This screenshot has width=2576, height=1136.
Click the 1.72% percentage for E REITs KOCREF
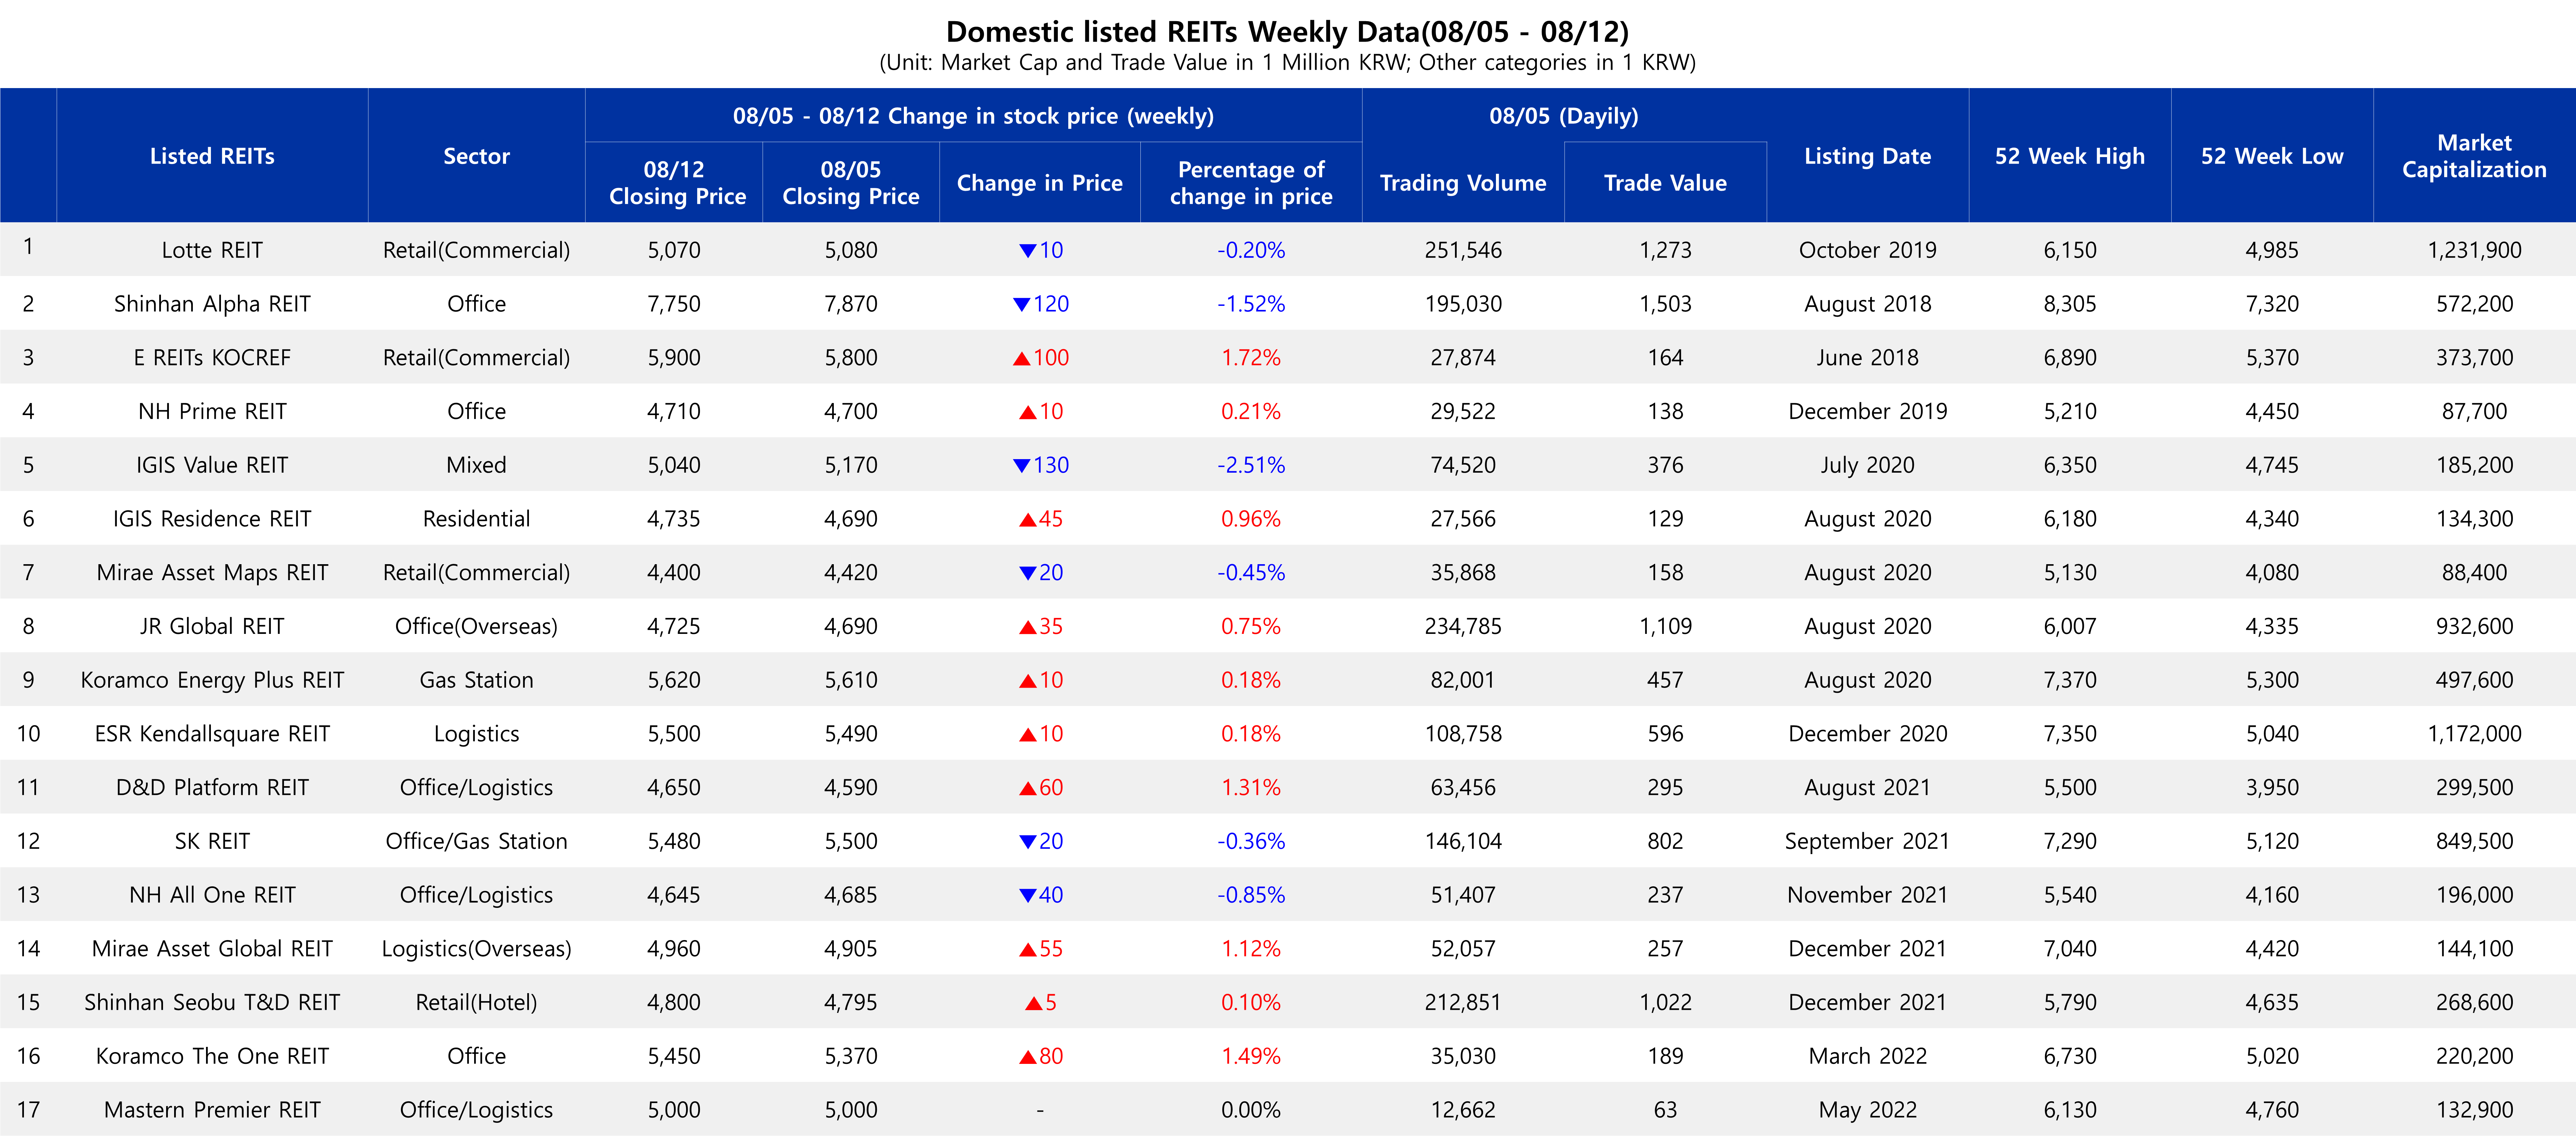pyautogui.click(x=1251, y=358)
